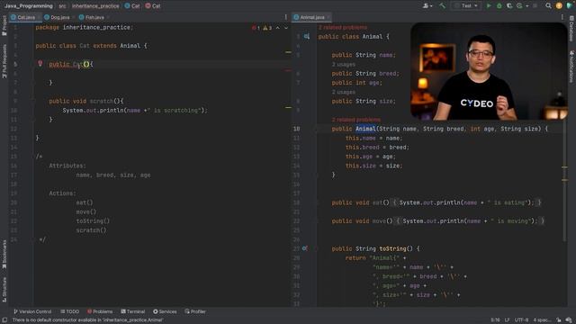Click the red intention bulb on line 5
This screenshot has width=576, height=324.
[x=40, y=64]
